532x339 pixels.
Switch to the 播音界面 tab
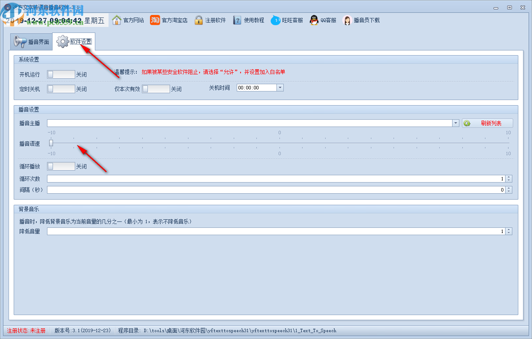click(x=31, y=41)
